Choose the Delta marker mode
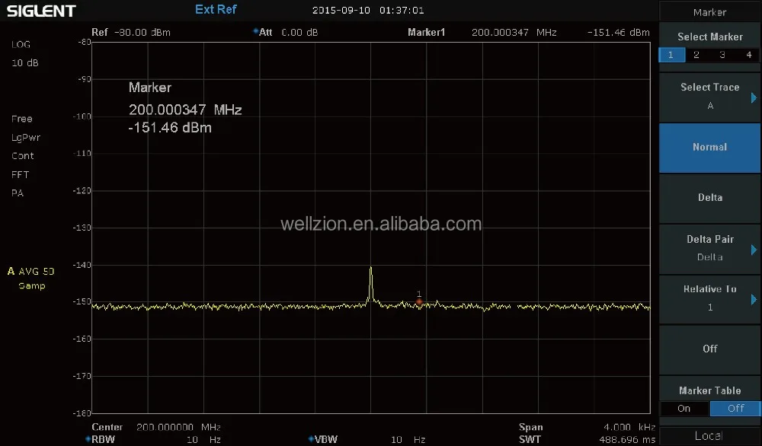Viewport: 762px width, 446px height. click(710, 198)
